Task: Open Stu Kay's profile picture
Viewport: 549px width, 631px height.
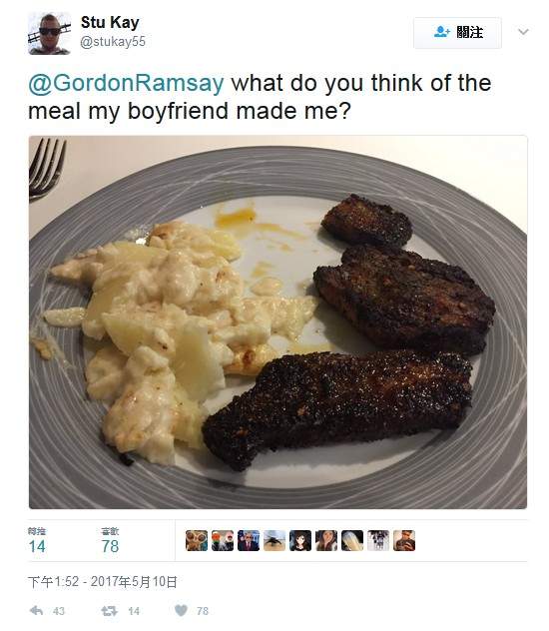Action: tap(49, 33)
